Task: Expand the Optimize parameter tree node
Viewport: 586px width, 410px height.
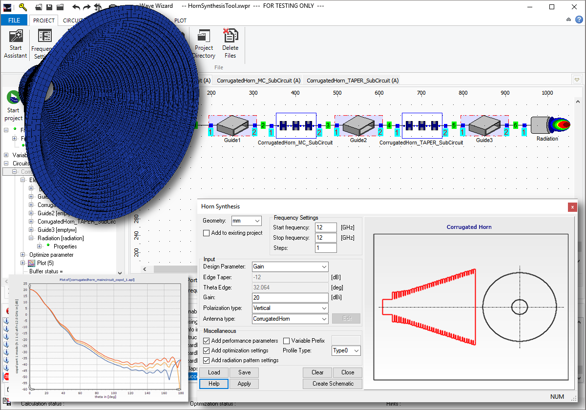Action: tap(23, 255)
